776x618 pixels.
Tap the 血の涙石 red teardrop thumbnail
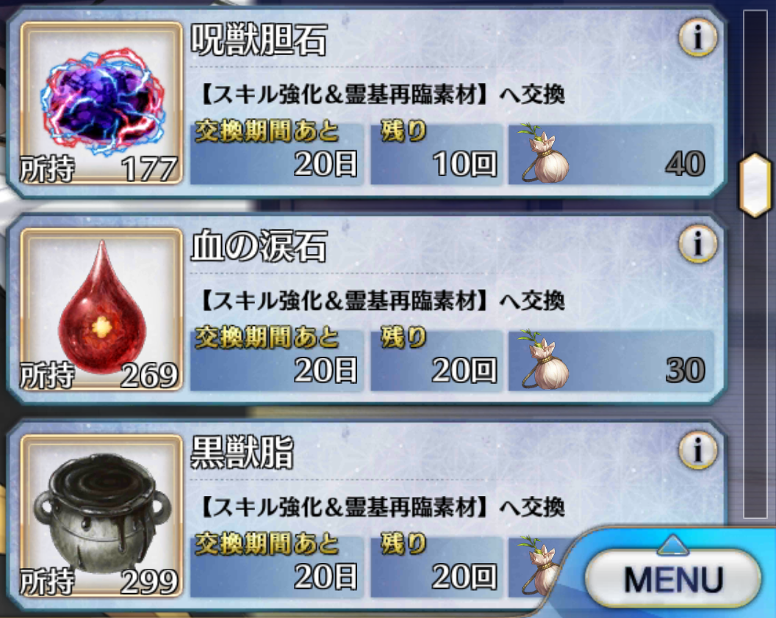(x=101, y=309)
